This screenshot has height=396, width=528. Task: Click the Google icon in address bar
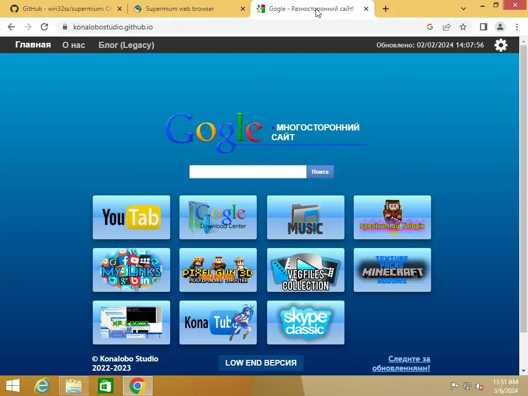click(430, 27)
